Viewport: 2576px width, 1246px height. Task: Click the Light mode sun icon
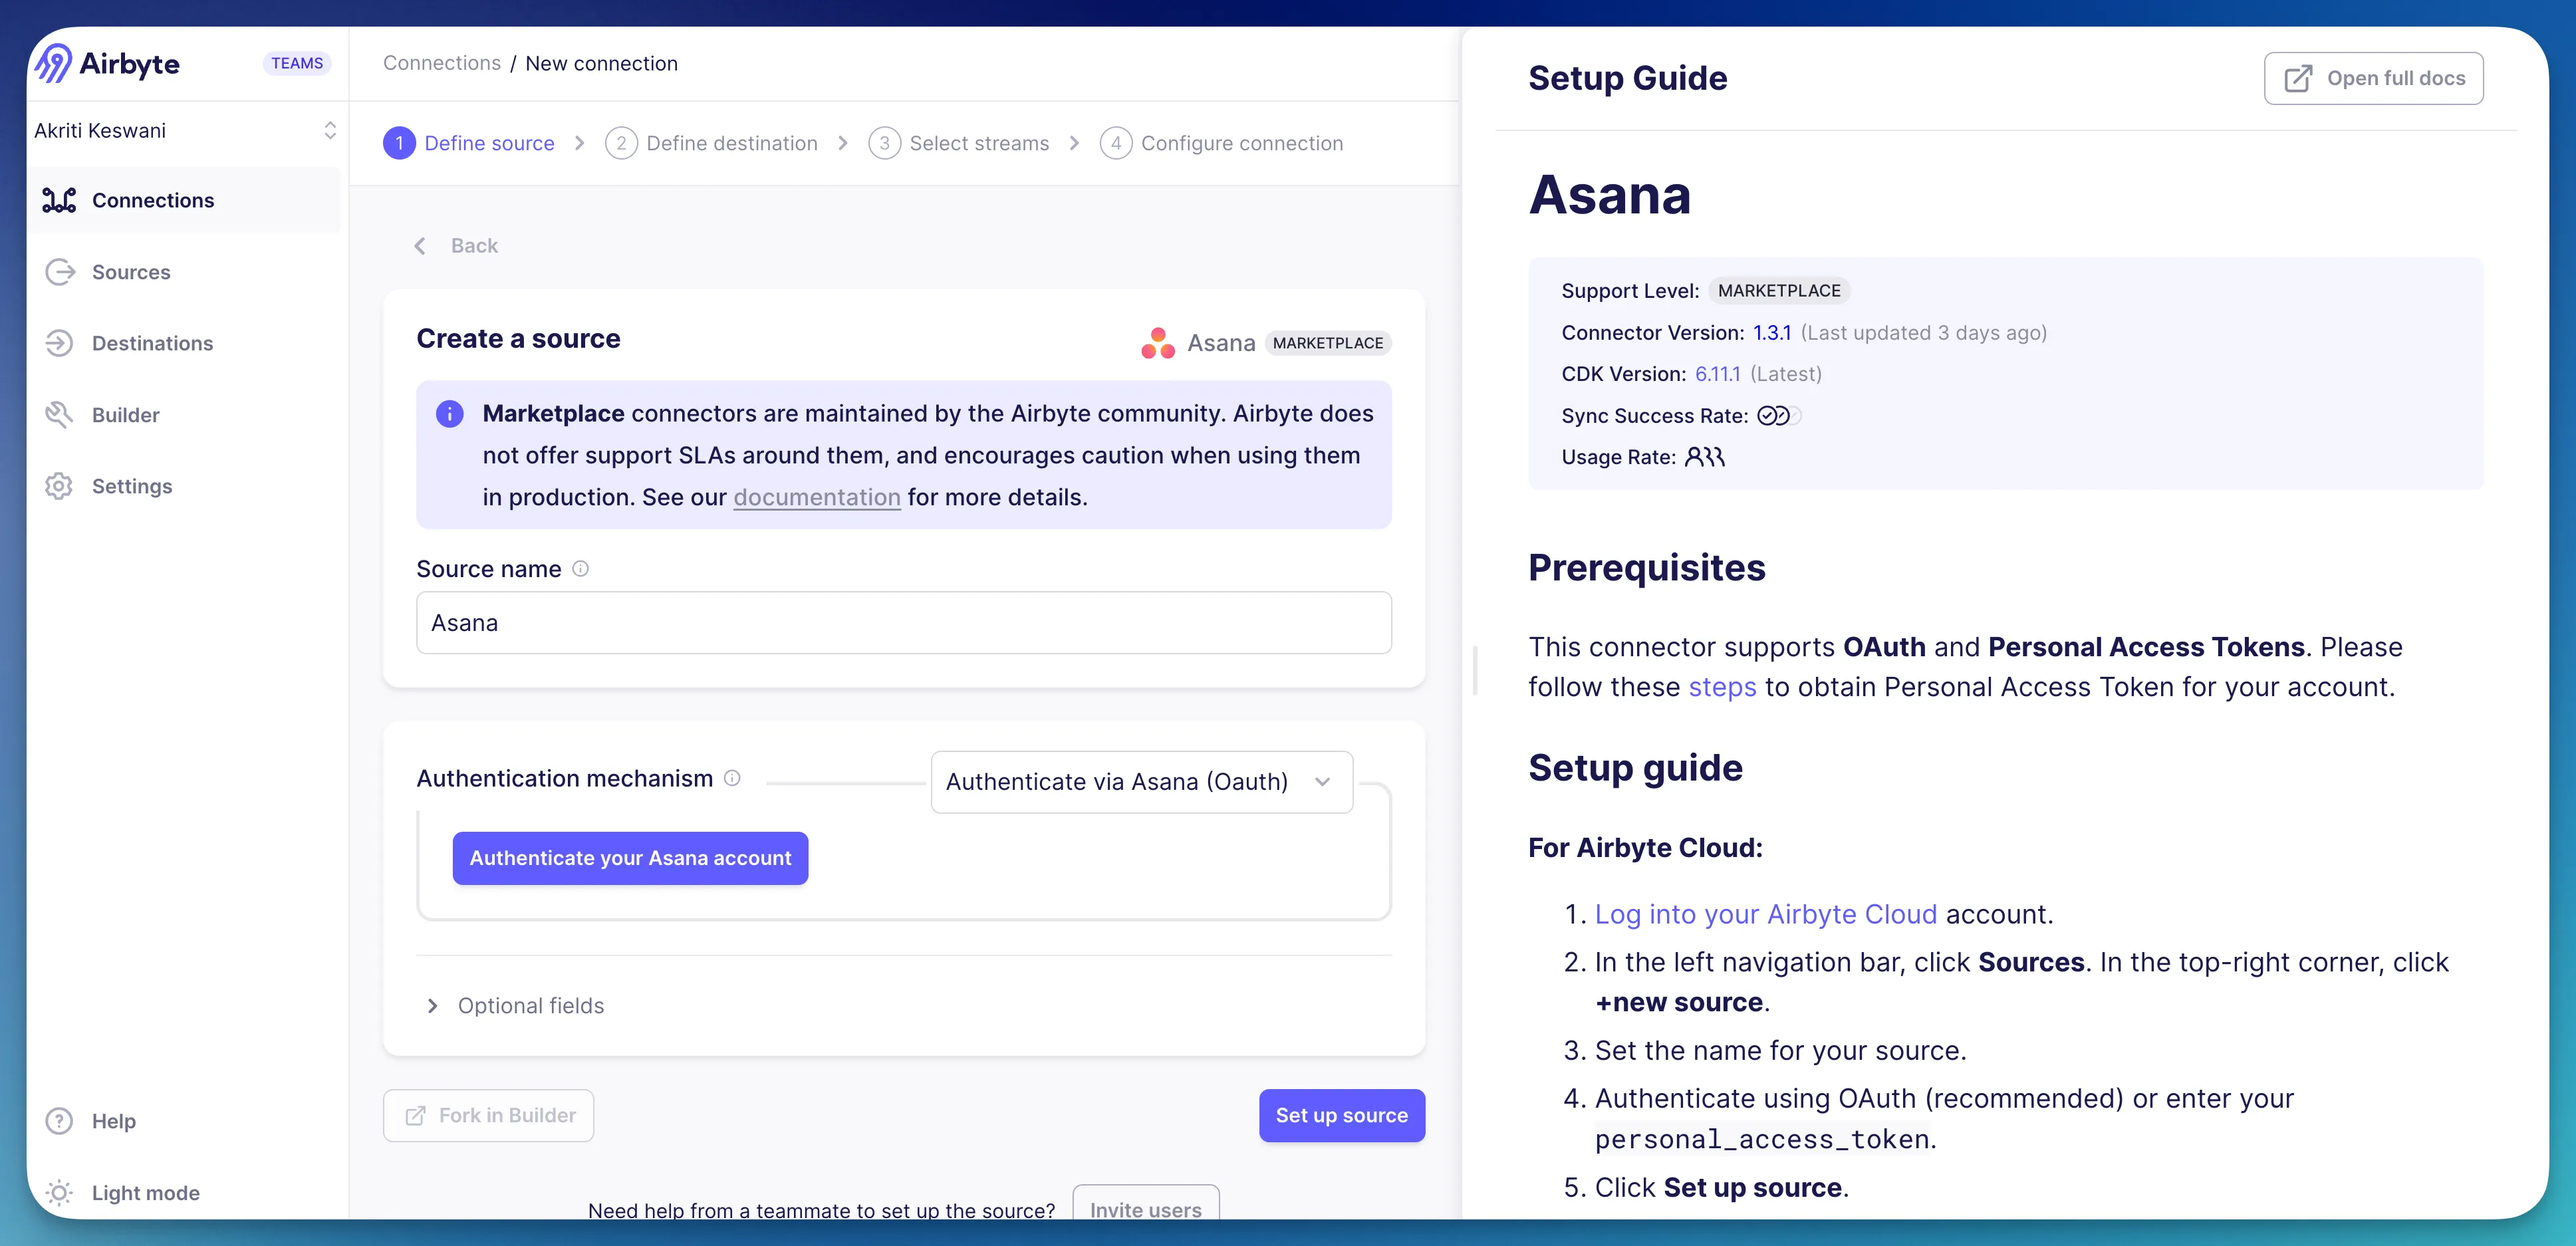click(x=59, y=1192)
